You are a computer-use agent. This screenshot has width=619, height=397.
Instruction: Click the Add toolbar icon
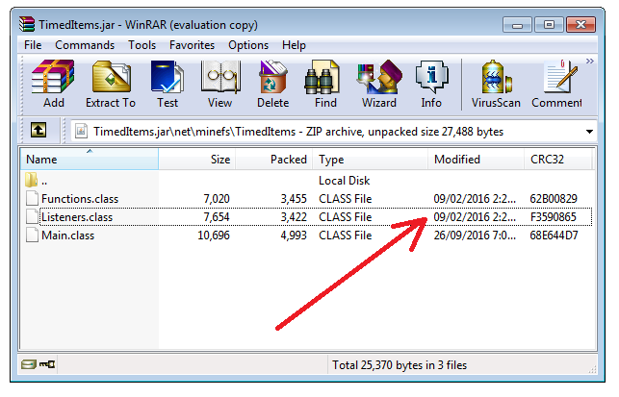[53, 84]
